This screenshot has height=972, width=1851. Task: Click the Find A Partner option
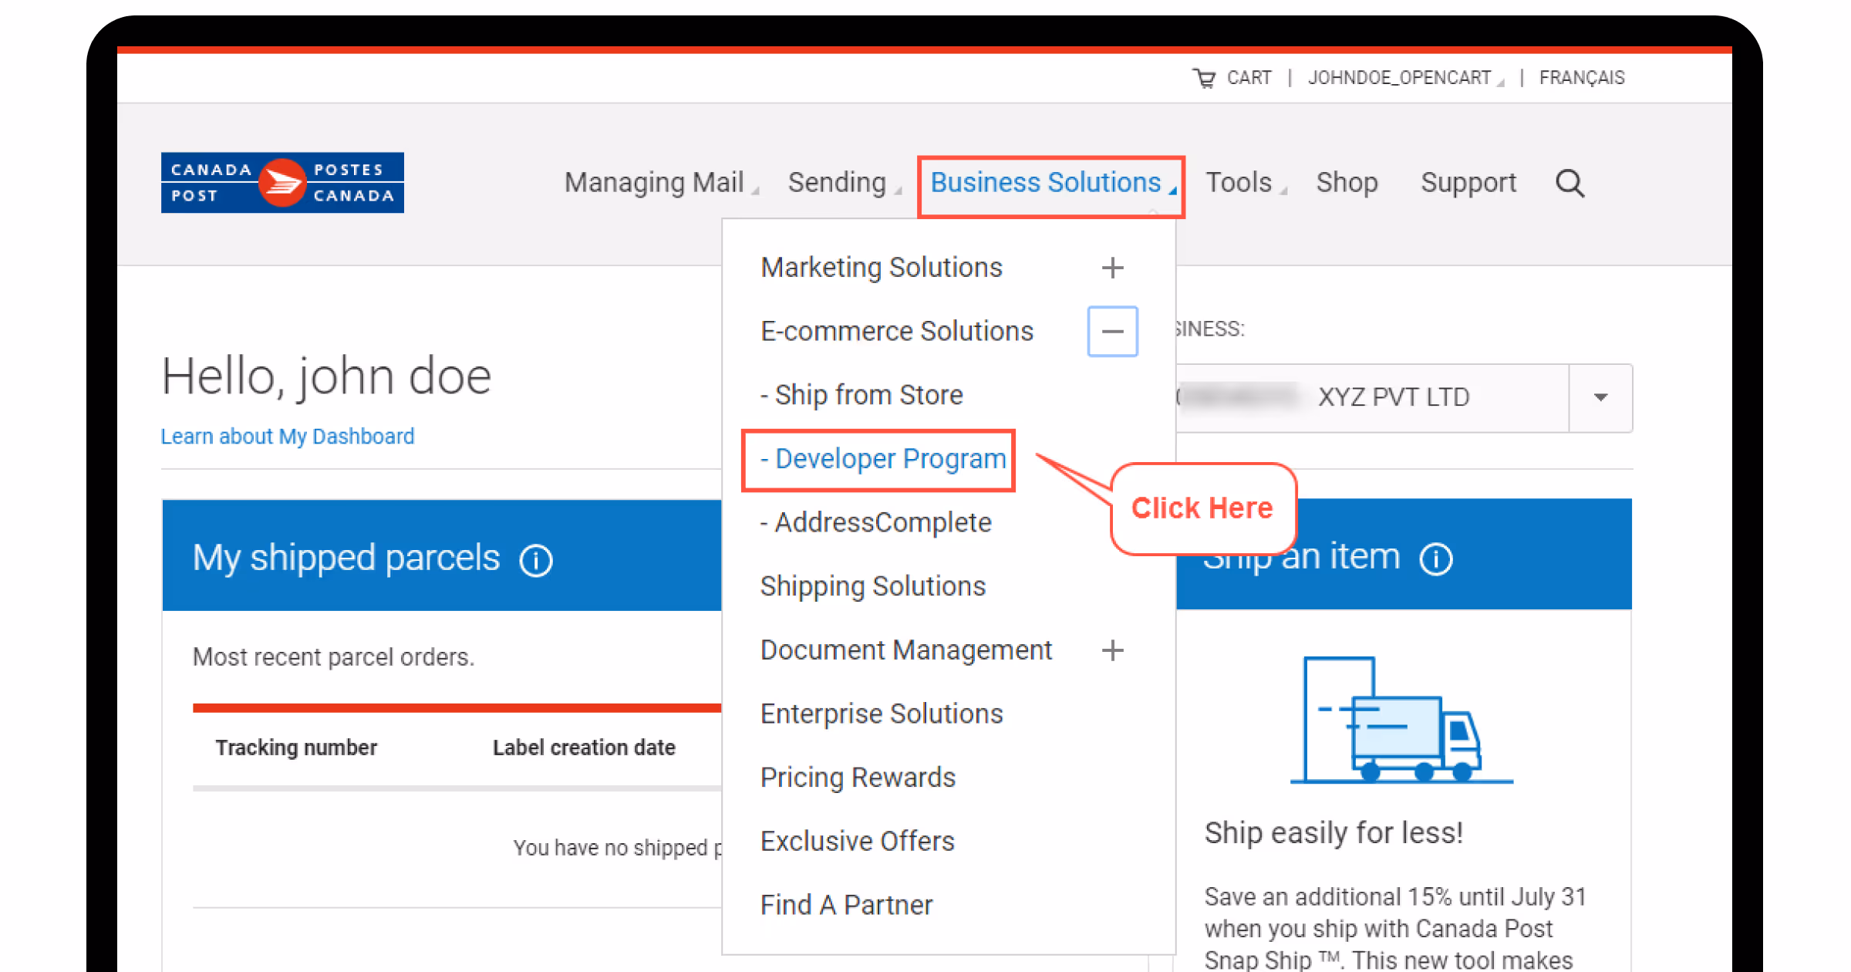846,904
